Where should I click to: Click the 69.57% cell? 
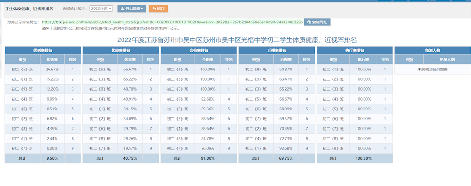point(286,119)
